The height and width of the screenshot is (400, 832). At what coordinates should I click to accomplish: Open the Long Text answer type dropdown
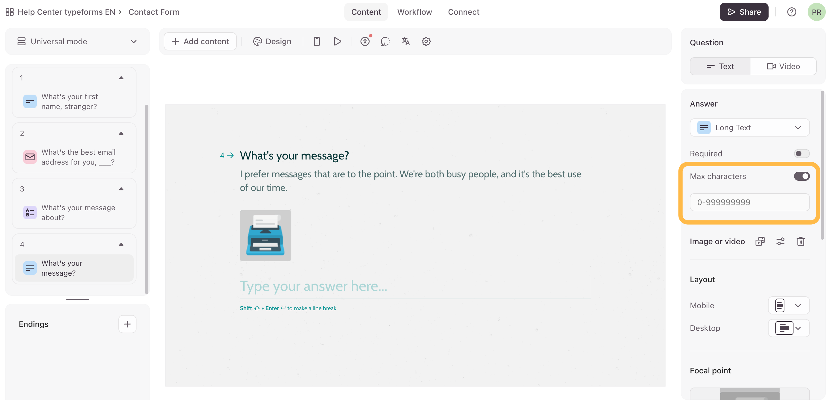(749, 128)
